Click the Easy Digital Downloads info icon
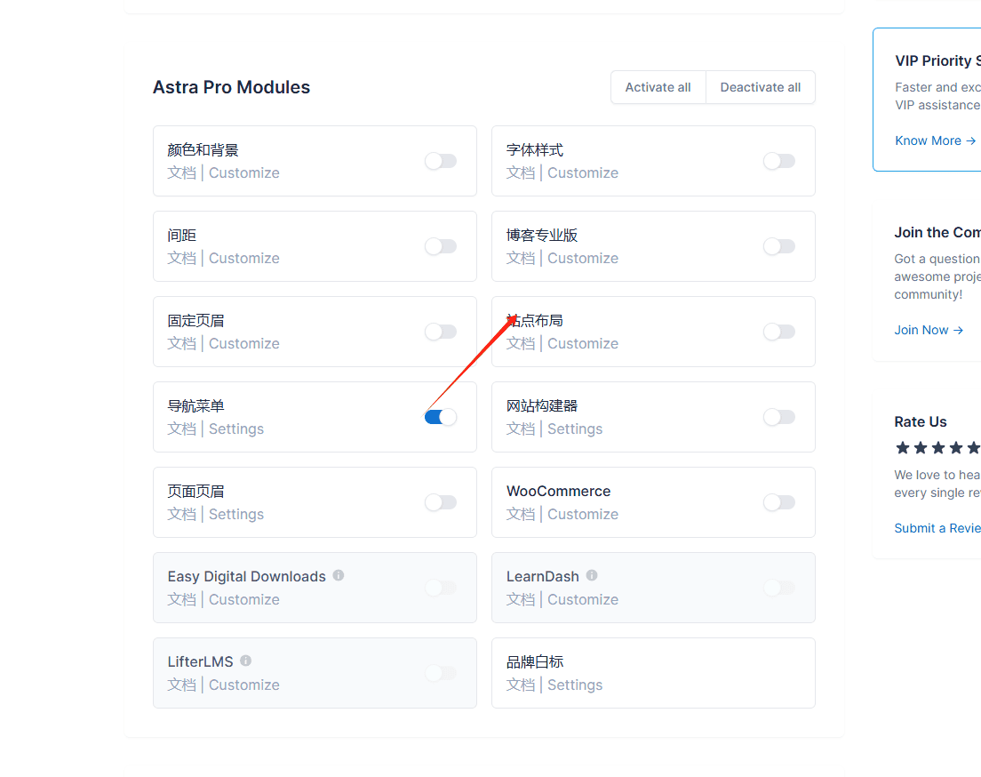Viewport: 981px width, 777px height. (x=339, y=575)
